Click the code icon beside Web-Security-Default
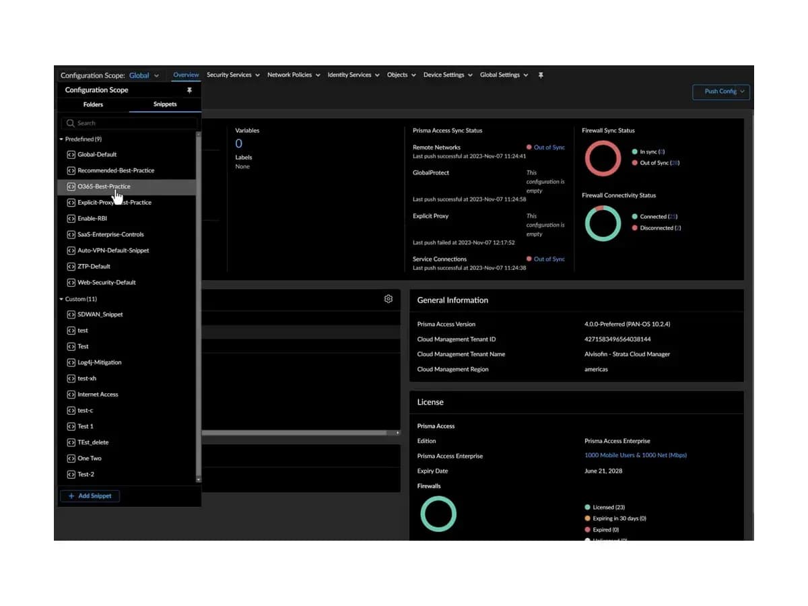 (x=71, y=283)
